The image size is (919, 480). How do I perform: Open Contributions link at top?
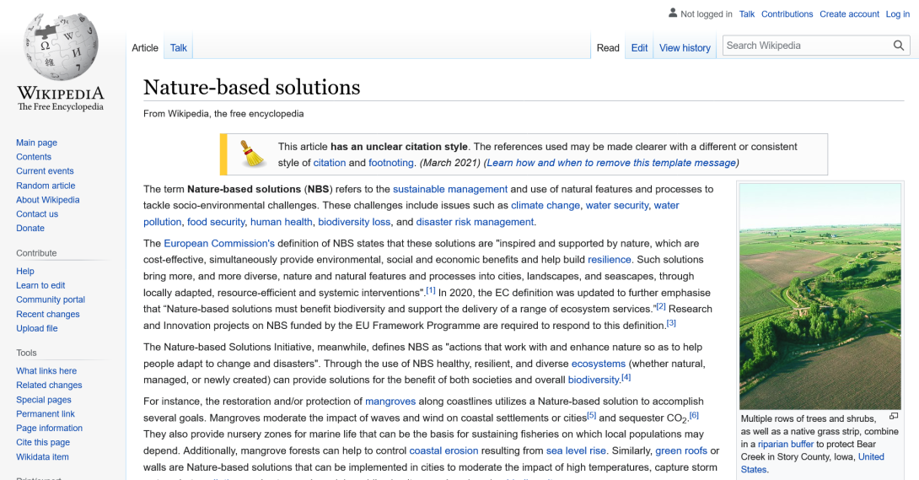click(787, 14)
